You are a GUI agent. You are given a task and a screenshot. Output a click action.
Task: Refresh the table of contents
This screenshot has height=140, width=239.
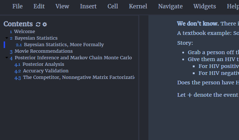pyautogui.click(x=38, y=24)
